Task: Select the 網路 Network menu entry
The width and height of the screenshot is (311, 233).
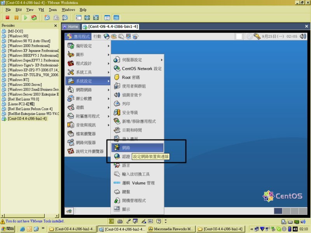Action: 138,148
